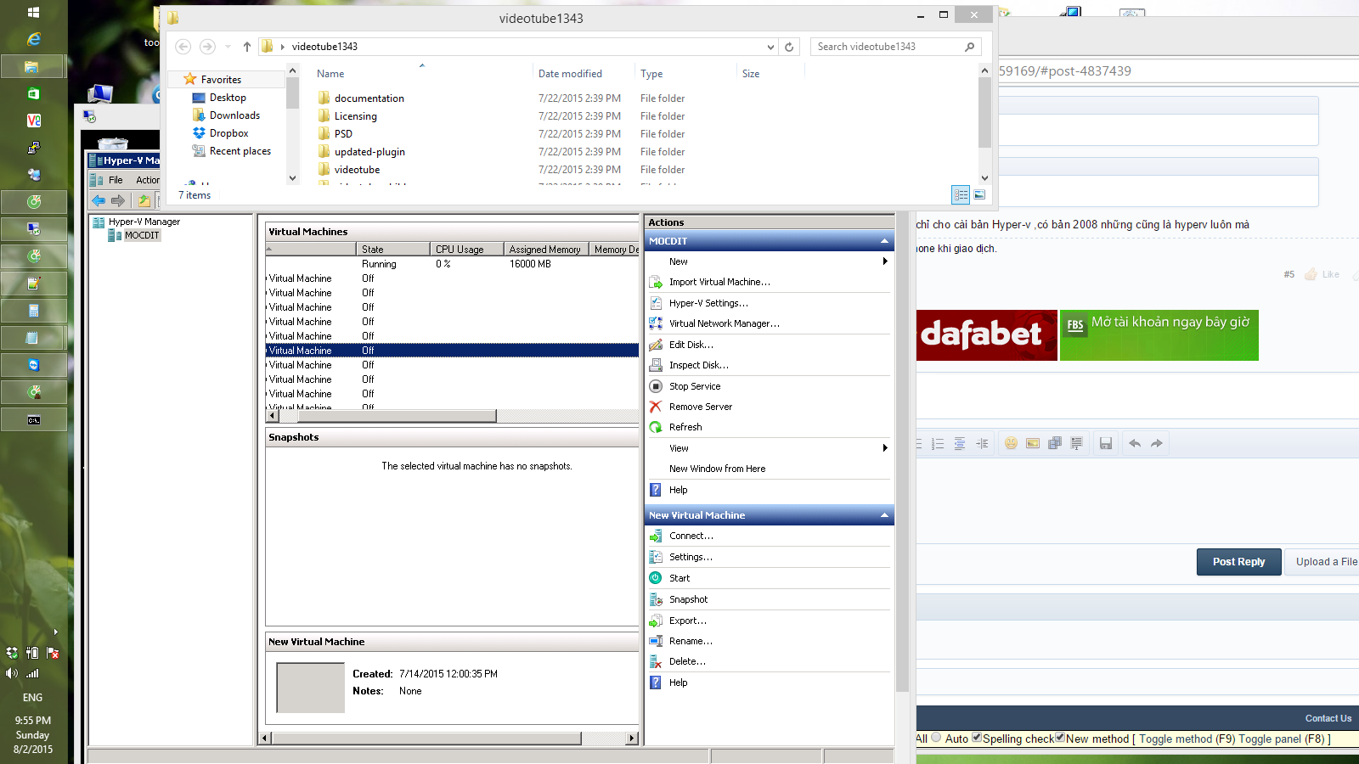
Task: Open the File menu in Hyper-V Manager
Action: point(116,180)
